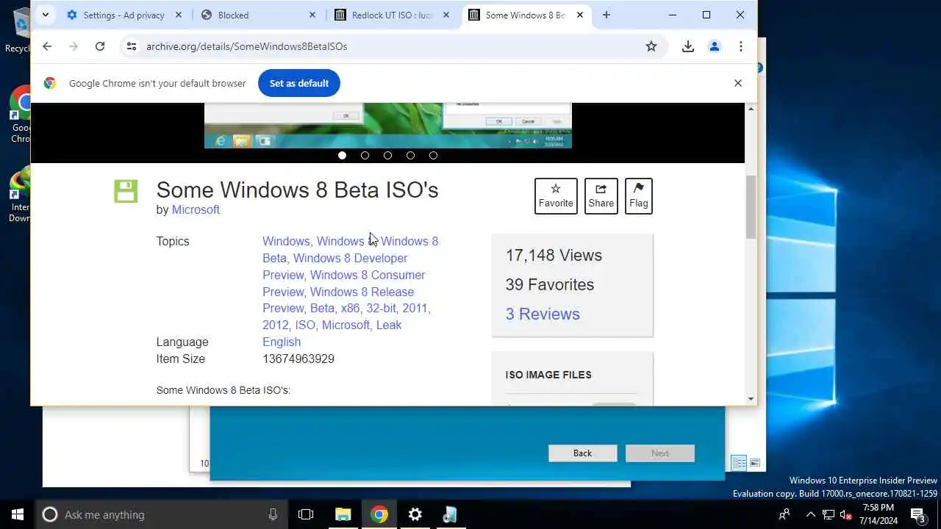Image resolution: width=941 pixels, height=529 pixels.
Task: Close the Settings - Ad privacy tab
Action: 179,15
